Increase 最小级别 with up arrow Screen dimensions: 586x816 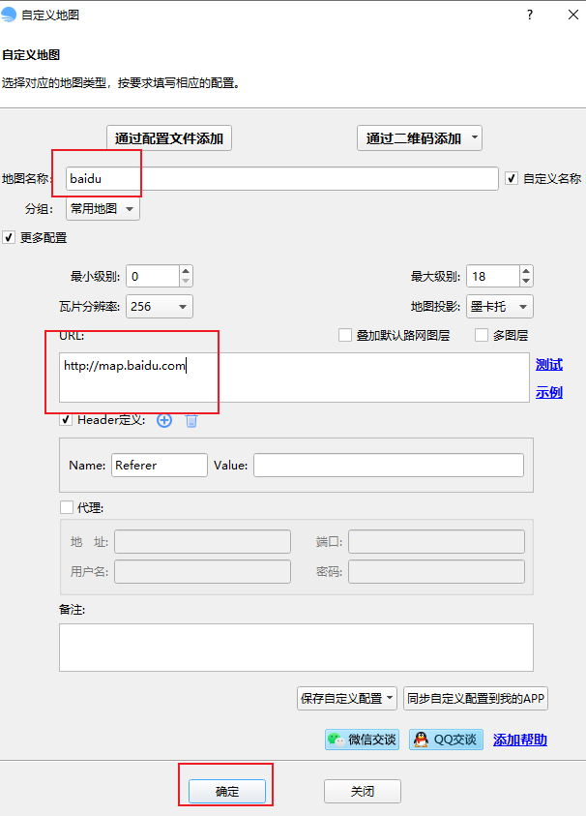tap(187, 271)
